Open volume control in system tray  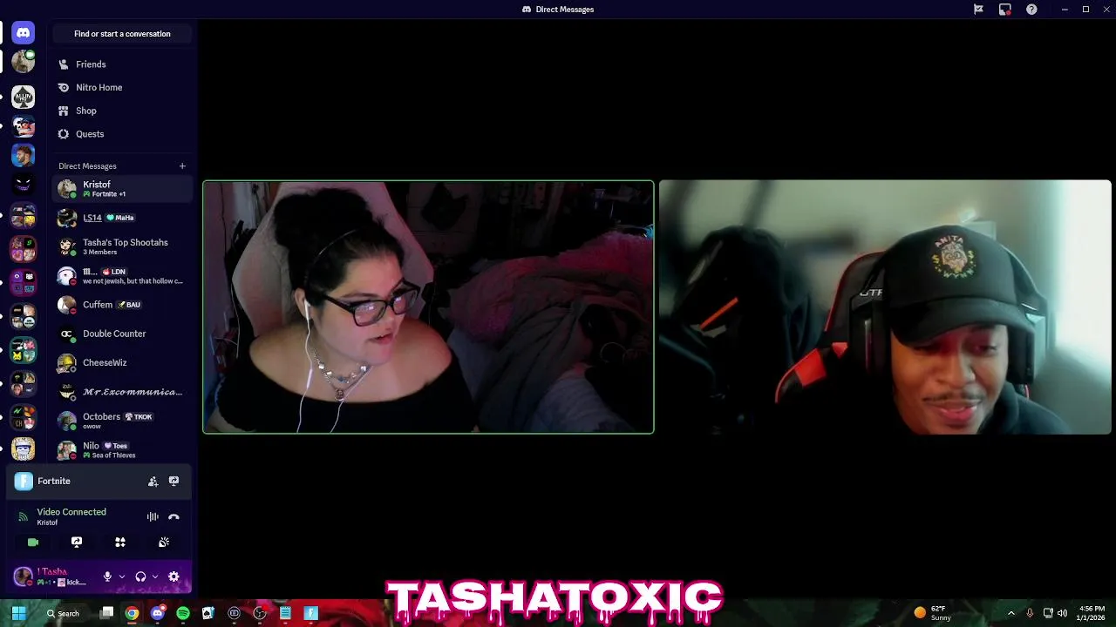(x=1062, y=613)
